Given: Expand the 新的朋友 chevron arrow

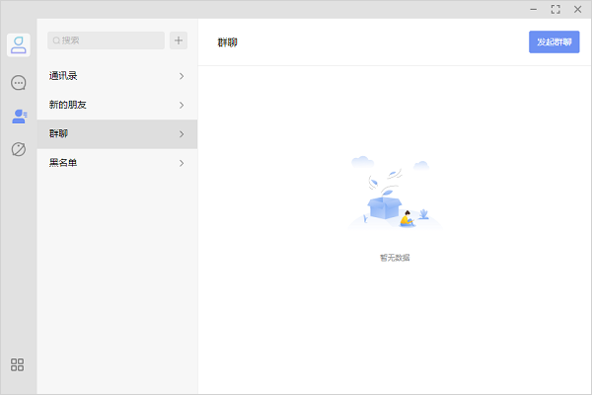Looking at the screenshot, I should point(182,105).
